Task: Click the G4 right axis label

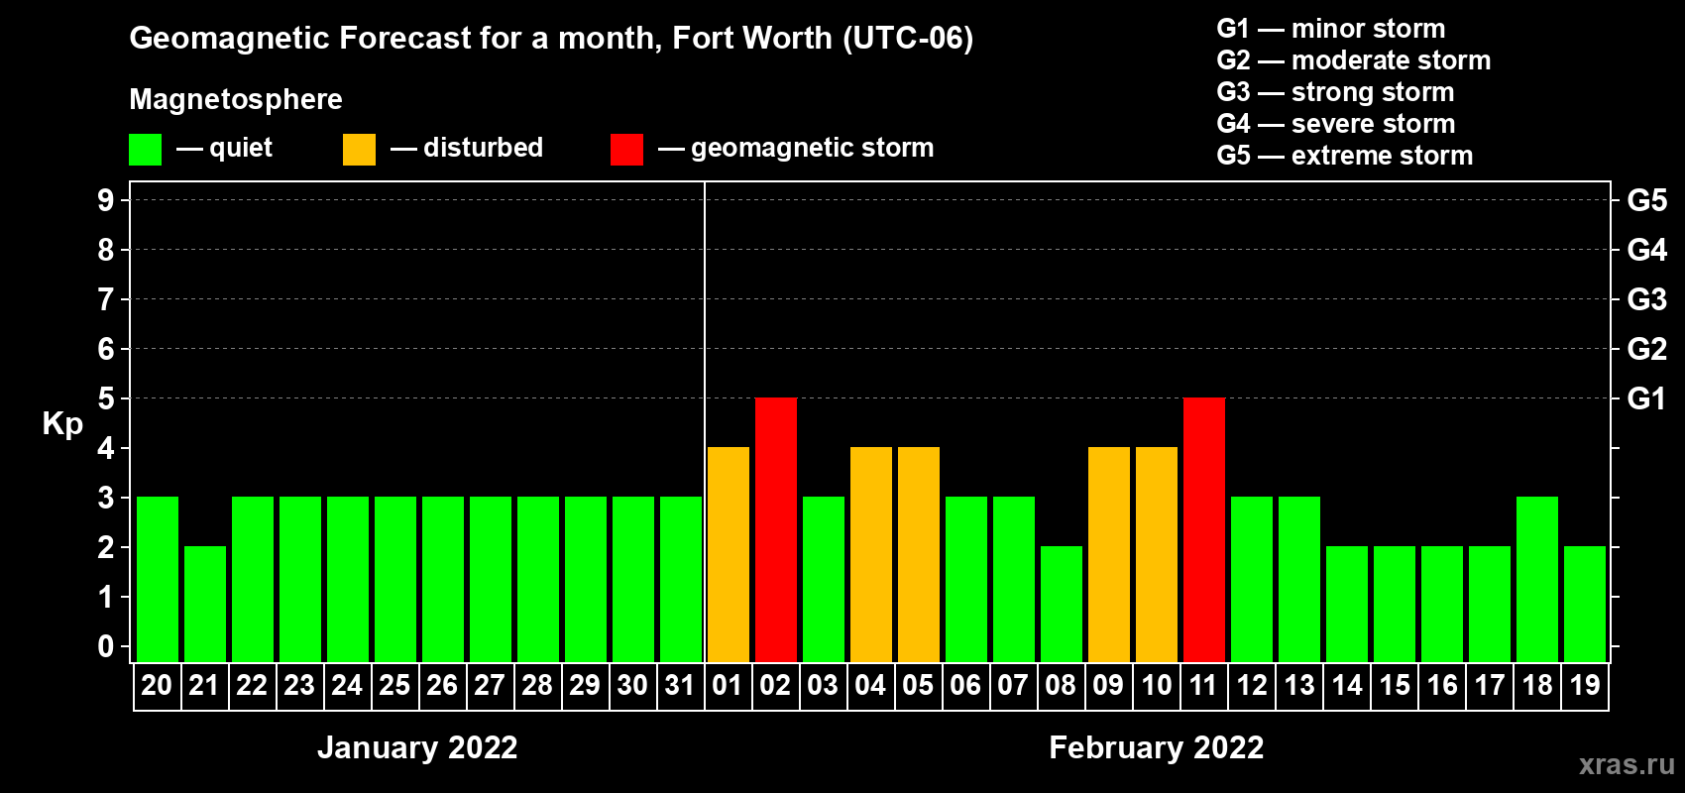Action: [x=1647, y=250]
